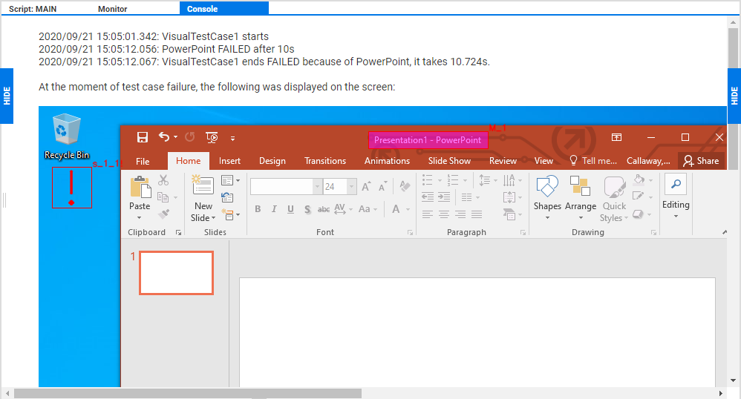Click the Clear All Formatting eraser icon

click(405, 186)
